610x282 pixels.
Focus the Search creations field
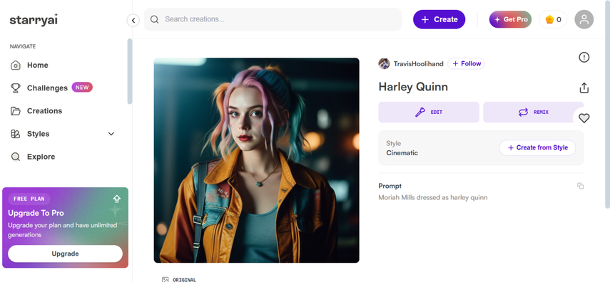pyautogui.click(x=273, y=19)
